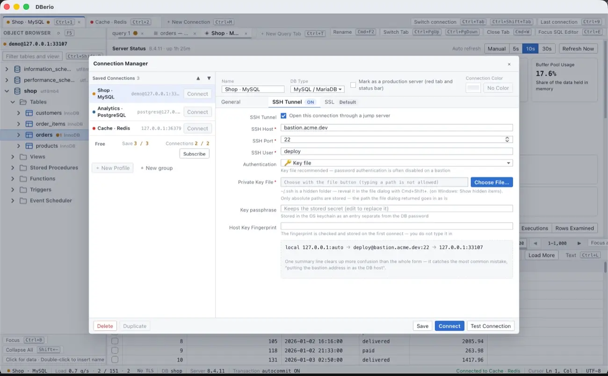The image size is (608, 376).
Task: Click refresh icon beside OBJECT BROWSER
Action: (58, 33)
